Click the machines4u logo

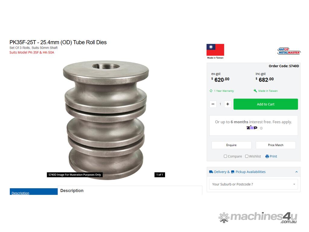(x=258, y=218)
